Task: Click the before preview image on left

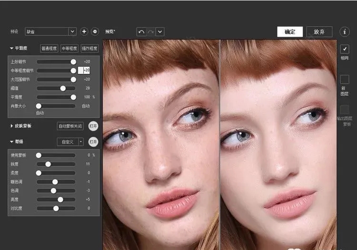Action: [x=161, y=145]
